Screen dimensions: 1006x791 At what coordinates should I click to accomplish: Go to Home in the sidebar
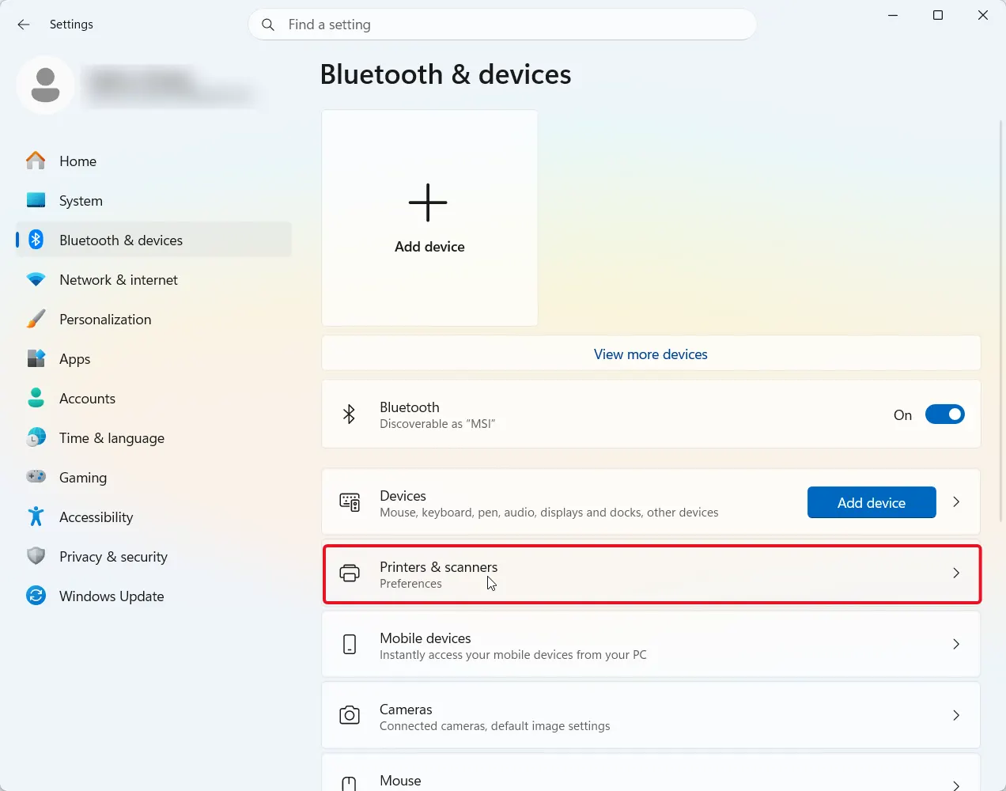pyautogui.click(x=78, y=161)
